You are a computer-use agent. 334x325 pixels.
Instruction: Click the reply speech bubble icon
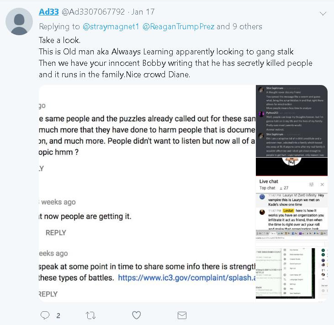pyautogui.click(x=45, y=315)
